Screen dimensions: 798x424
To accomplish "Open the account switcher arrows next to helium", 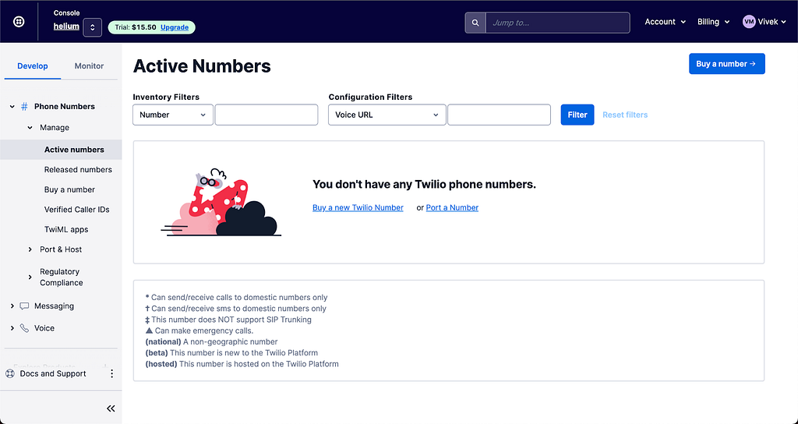I will tap(92, 27).
